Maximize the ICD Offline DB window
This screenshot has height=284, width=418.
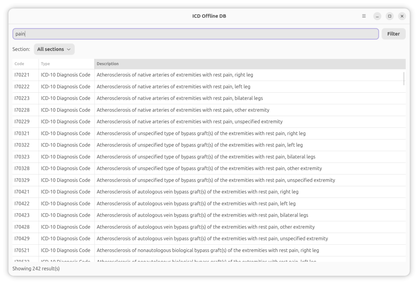(x=389, y=16)
